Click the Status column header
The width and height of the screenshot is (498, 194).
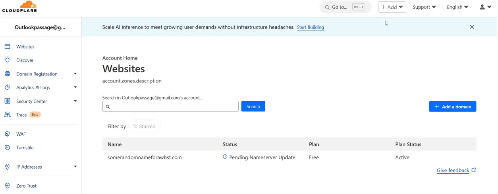click(x=230, y=144)
